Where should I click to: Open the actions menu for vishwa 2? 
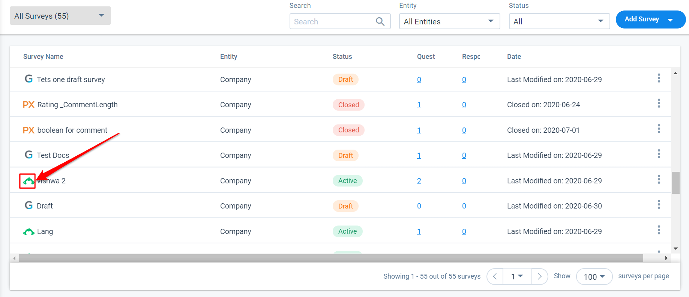[x=659, y=180]
